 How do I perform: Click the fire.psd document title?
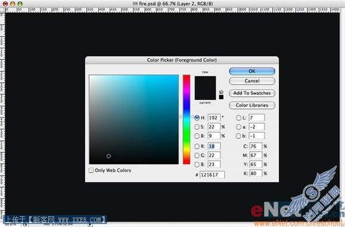pyautogui.click(x=172, y=4)
